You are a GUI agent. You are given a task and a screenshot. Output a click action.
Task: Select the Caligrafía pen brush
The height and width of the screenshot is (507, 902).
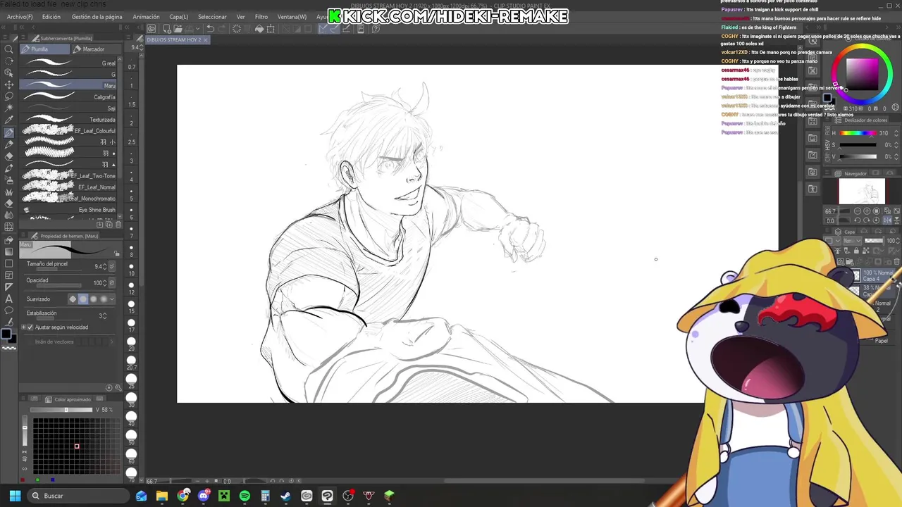(x=69, y=97)
